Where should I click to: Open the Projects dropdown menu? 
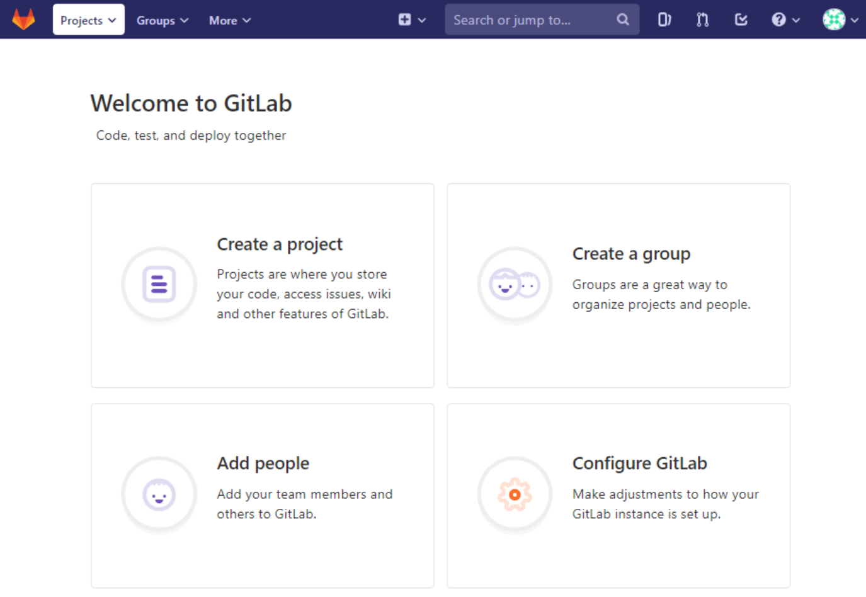coord(88,20)
